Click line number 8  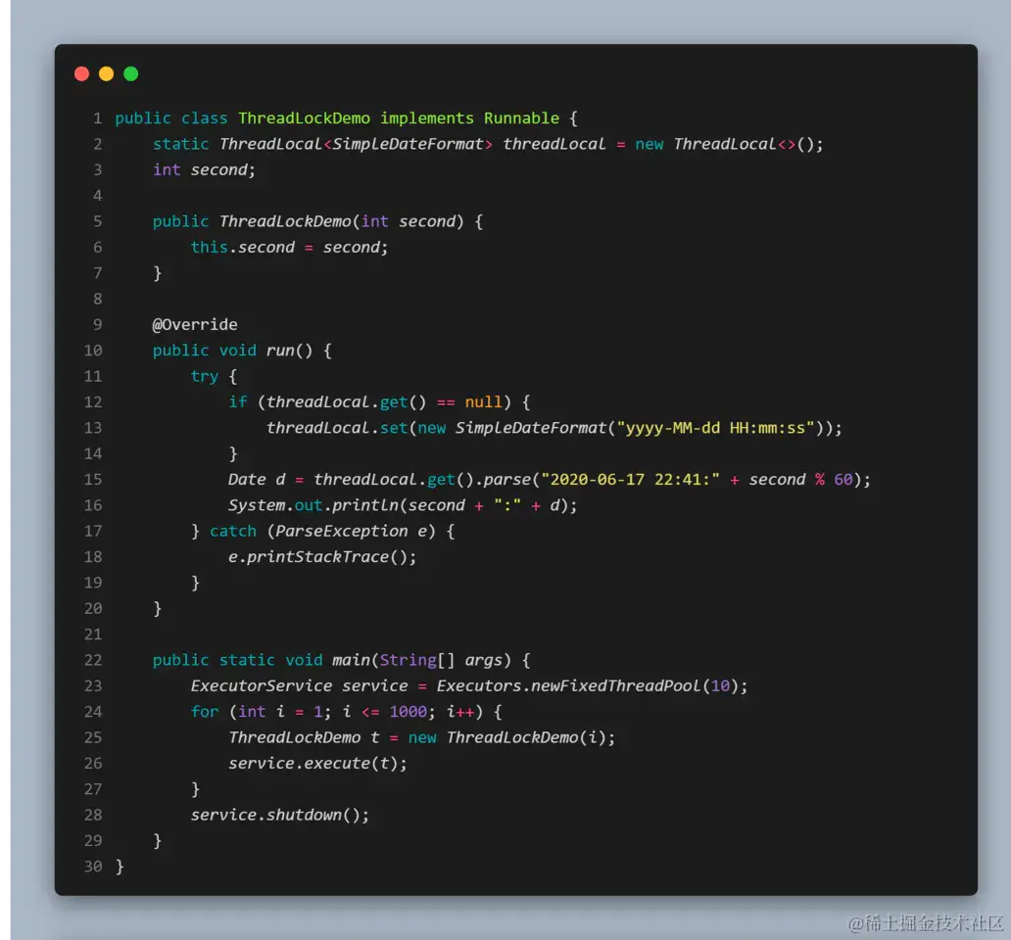(x=97, y=299)
